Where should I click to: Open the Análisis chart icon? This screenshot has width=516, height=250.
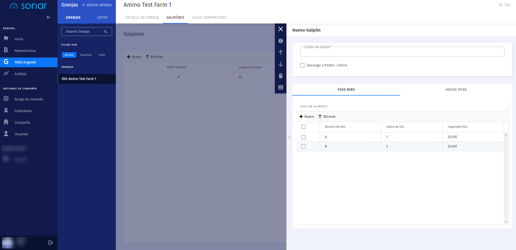(x=6, y=73)
